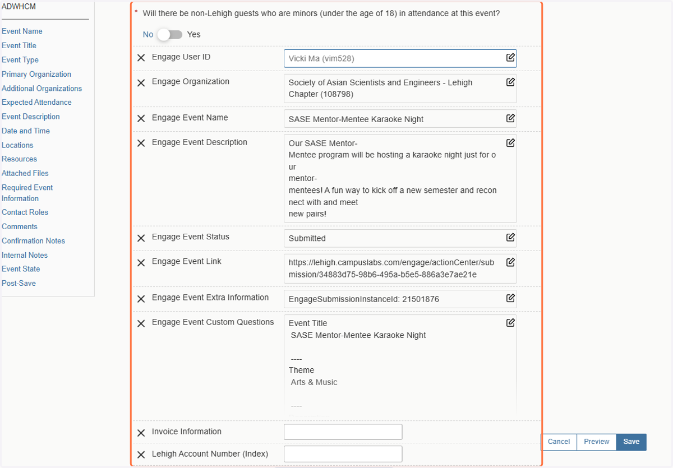Navigate to Internal Notes section
The height and width of the screenshot is (468, 673).
(25, 255)
